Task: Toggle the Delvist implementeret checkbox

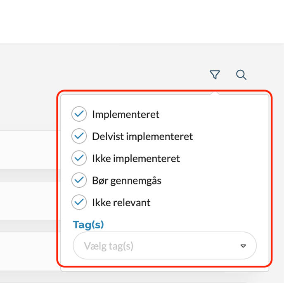Action: tap(79, 136)
